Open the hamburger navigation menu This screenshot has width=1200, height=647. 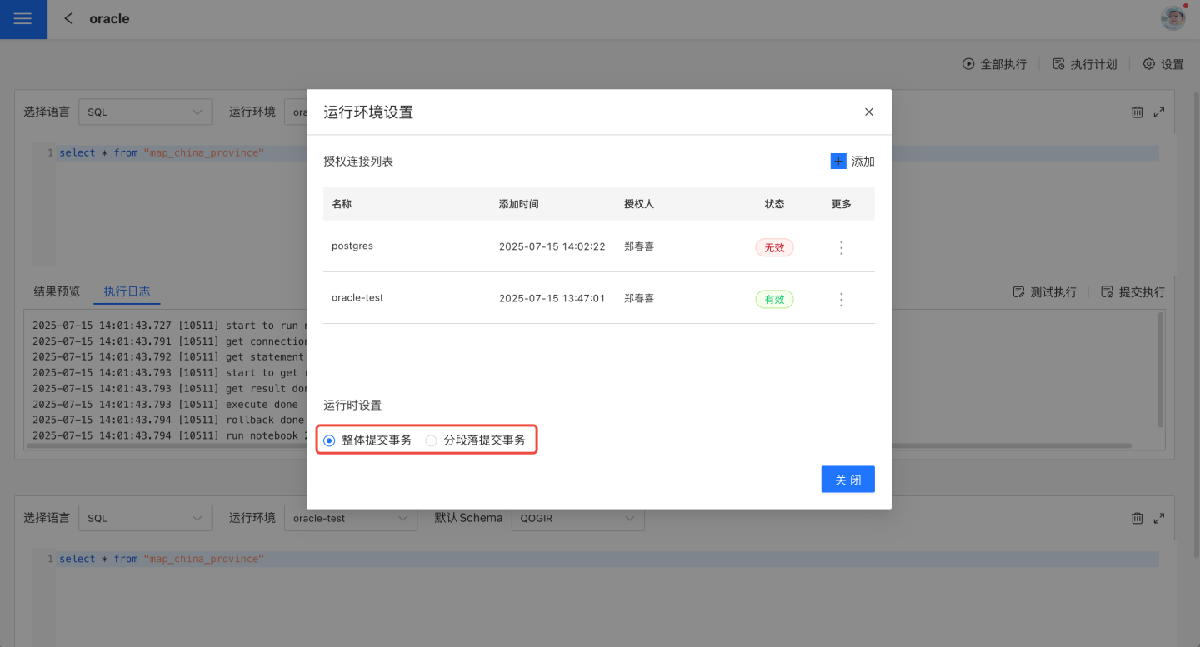23,19
